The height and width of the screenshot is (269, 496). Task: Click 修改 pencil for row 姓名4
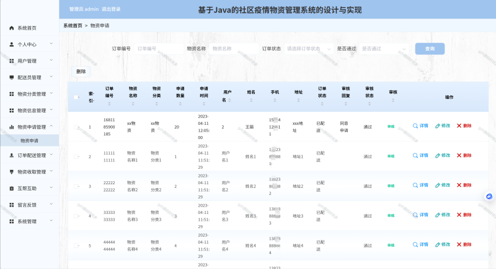[443, 244]
